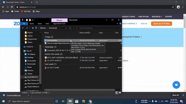Click the Cortana circle on taskbar
The width and height of the screenshot is (186, 104).
[57, 101]
